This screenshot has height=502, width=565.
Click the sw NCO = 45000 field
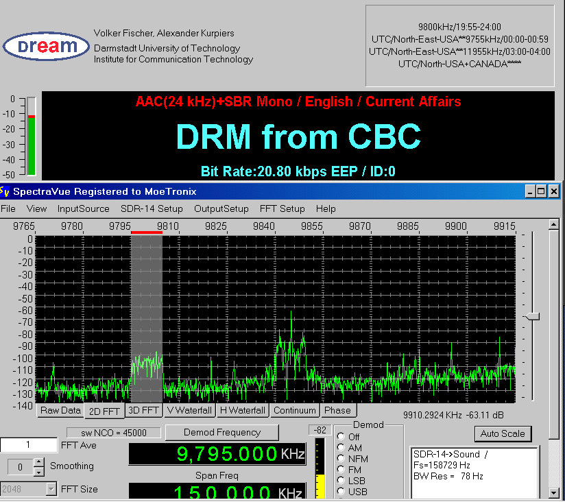[114, 433]
